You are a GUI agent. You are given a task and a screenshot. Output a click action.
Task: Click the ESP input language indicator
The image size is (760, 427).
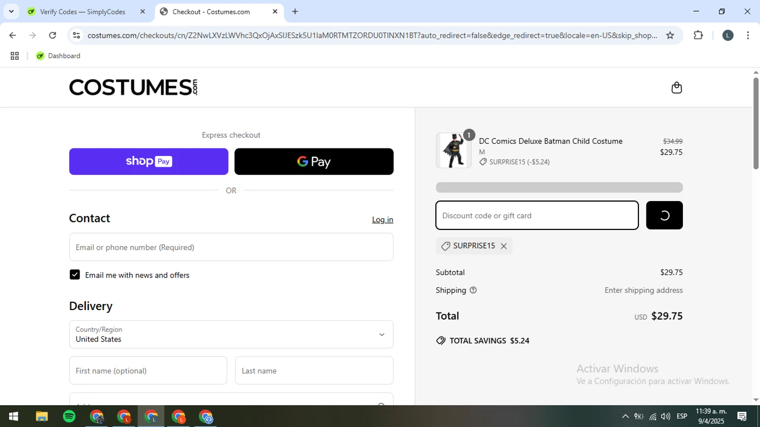pos(682,416)
